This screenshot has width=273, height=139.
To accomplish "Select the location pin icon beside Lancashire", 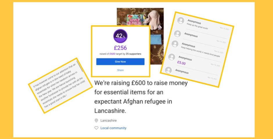I will point(96,120).
